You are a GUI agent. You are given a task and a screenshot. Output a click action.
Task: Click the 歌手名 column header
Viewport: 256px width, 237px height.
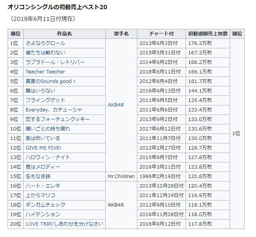tap(121, 34)
